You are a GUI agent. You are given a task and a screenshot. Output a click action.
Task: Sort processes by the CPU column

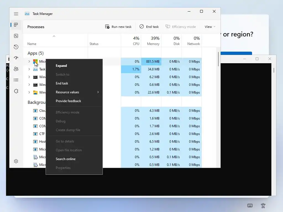131,41
